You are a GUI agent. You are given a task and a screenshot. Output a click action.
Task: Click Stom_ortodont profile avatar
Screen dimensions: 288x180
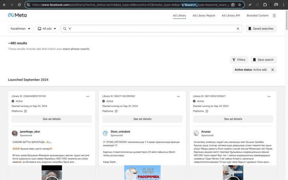pos(105,133)
